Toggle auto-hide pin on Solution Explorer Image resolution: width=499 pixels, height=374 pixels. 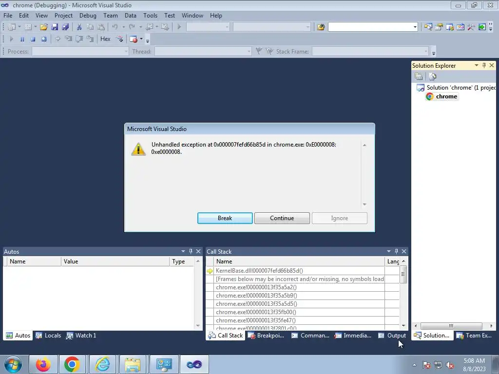click(x=484, y=65)
